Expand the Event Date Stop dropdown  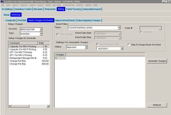point(120,38)
